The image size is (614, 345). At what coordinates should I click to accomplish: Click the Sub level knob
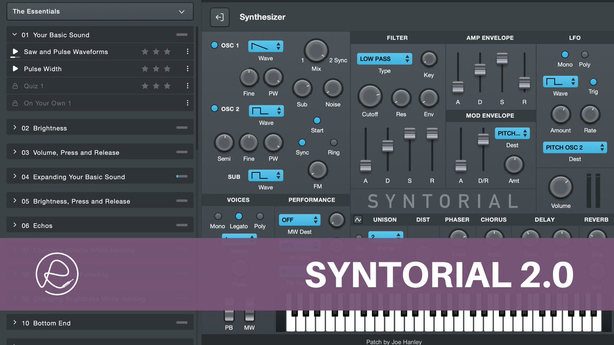point(302,88)
